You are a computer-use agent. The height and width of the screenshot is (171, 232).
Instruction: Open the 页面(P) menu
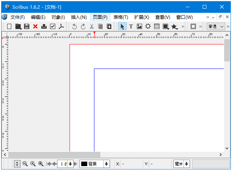100,17
